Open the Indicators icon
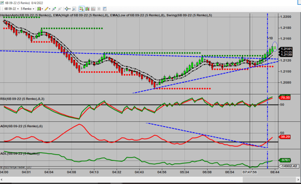Viewport: 301px width, 184px height. click(x=93, y=9)
